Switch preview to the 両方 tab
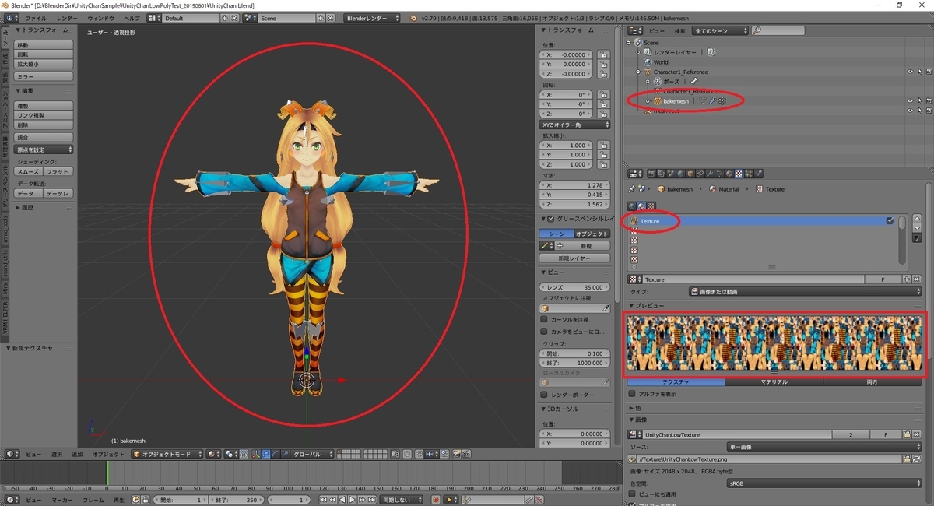This screenshot has height=506, width=934. pos(872,382)
